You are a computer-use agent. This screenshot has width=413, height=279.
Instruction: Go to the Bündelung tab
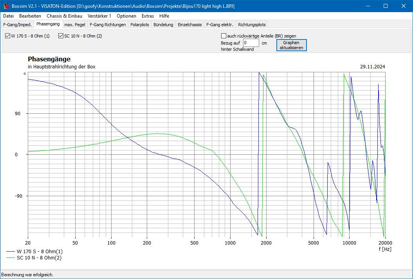pyautogui.click(x=163, y=25)
